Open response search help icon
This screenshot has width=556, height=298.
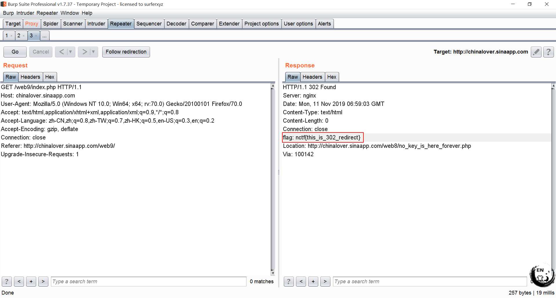(x=289, y=281)
